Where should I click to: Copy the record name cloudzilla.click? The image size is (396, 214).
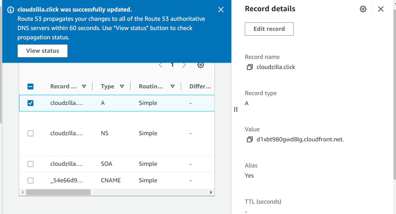coord(250,67)
